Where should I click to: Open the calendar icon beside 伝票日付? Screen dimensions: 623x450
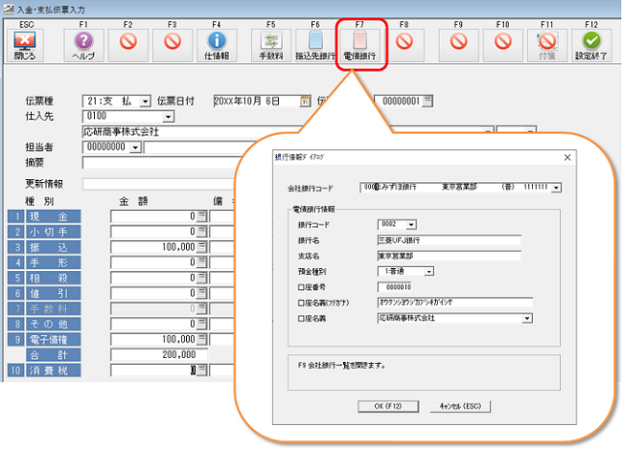click(x=306, y=101)
